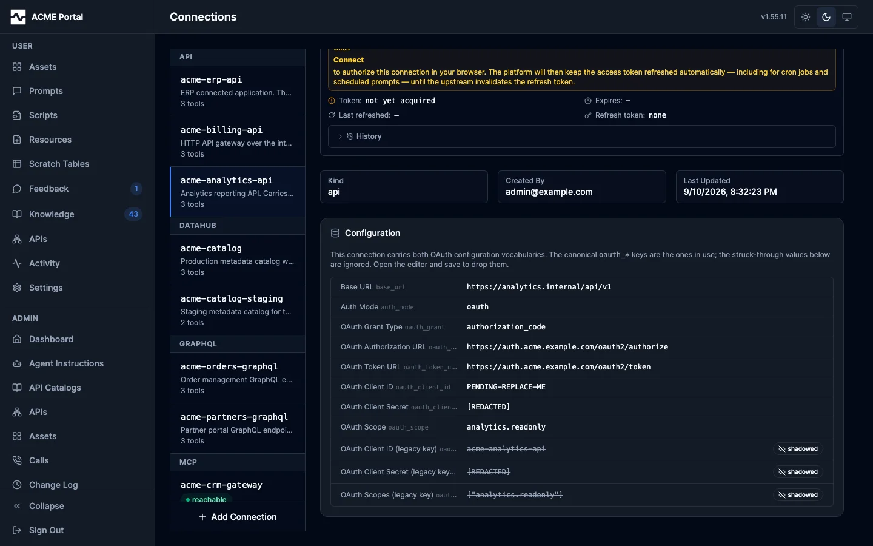Click the Scripts file icon

pyautogui.click(x=17, y=115)
